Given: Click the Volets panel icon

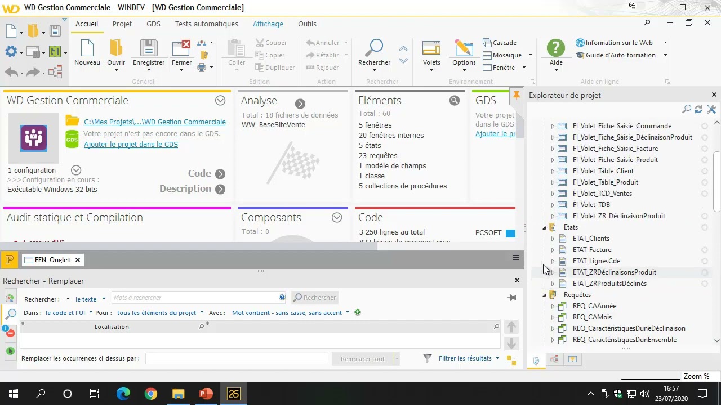Looking at the screenshot, I should pos(431,48).
